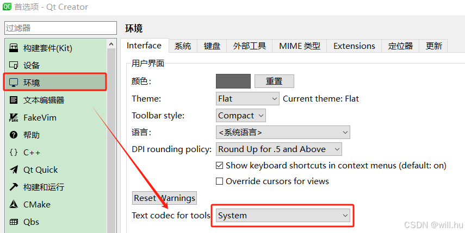
Task: Click the category list vertical scrollbar track
Action: [x=111, y=141]
